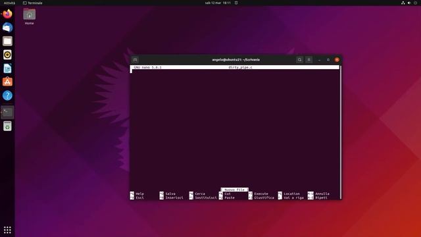Click the terminal new tab icon
The height and width of the screenshot is (237, 421).
click(x=135, y=60)
